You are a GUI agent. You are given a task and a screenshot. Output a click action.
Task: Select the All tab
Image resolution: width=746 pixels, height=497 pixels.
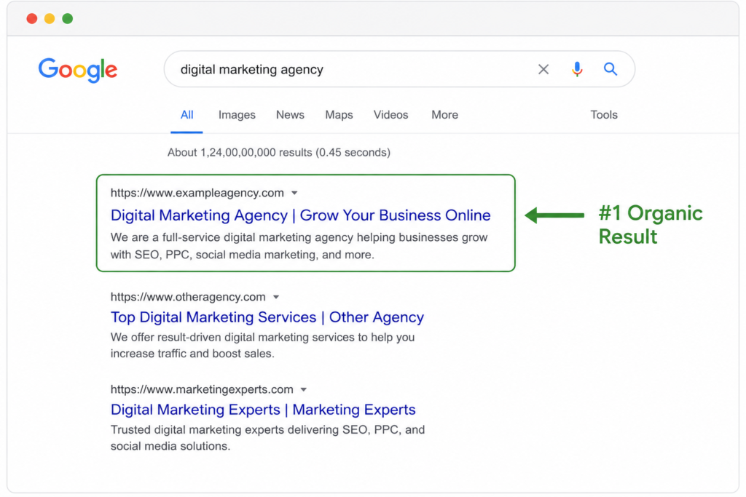pyautogui.click(x=186, y=115)
